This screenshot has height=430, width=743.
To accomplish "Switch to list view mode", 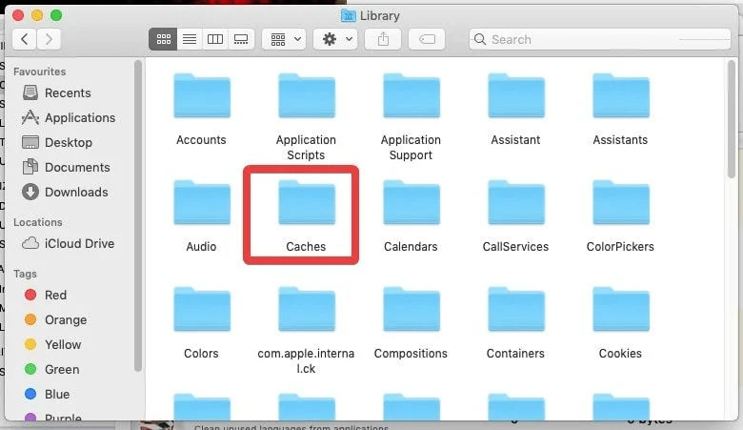I will (x=189, y=39).
